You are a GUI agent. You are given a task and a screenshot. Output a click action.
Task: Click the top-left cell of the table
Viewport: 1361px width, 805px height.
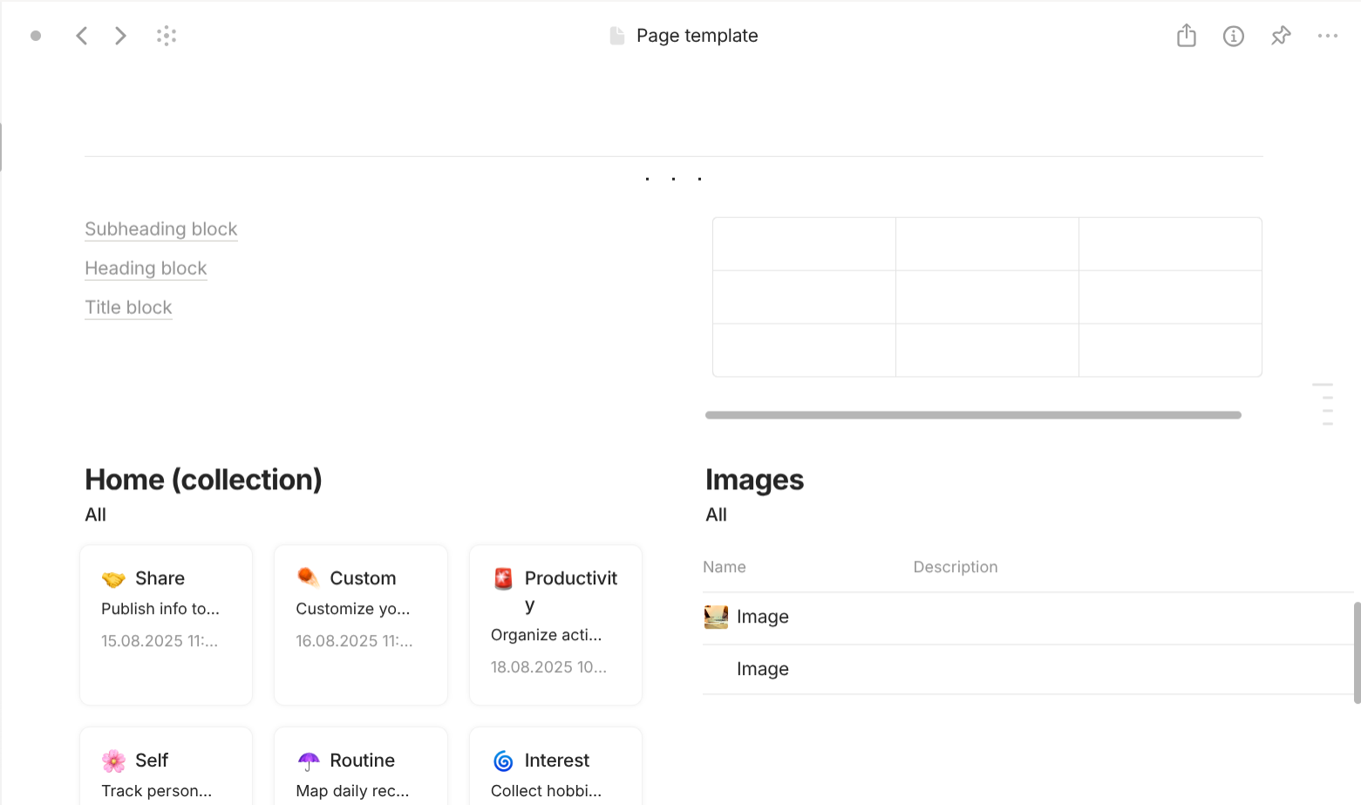click(804, 244)
